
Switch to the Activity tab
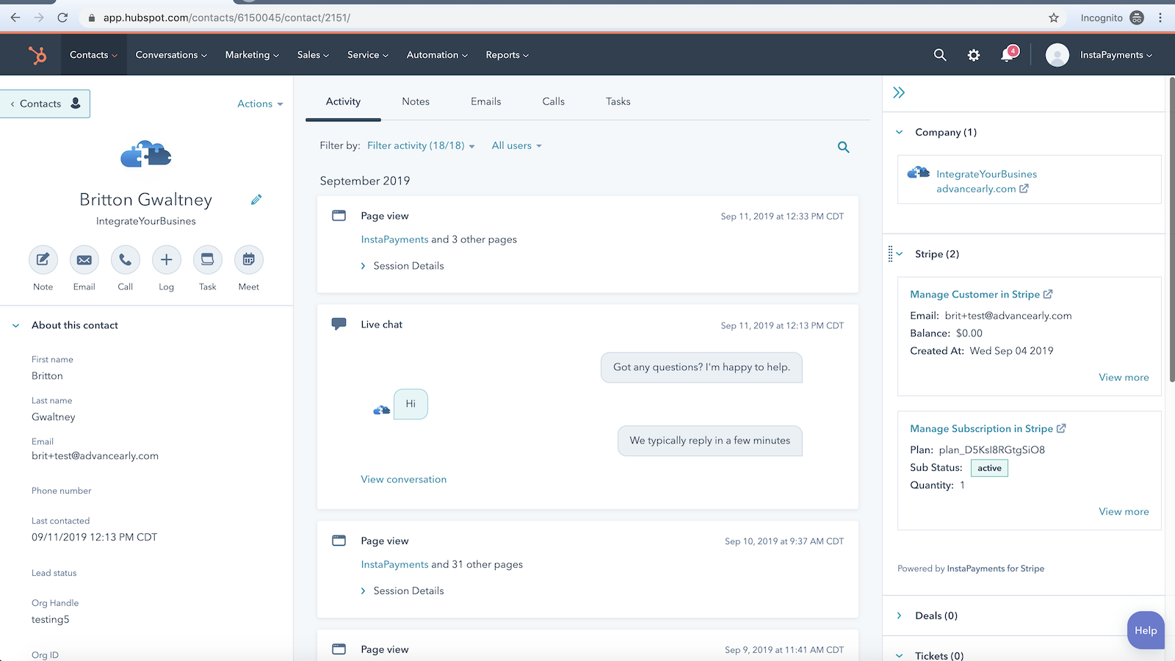click(x=343, y=101)
